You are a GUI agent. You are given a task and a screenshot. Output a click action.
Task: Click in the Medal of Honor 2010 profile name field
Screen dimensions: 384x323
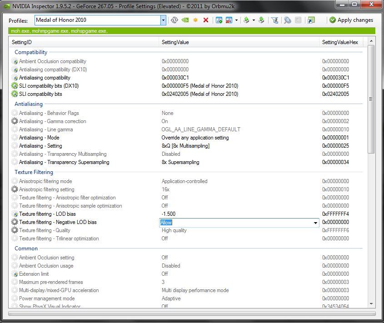click(98, 20)
